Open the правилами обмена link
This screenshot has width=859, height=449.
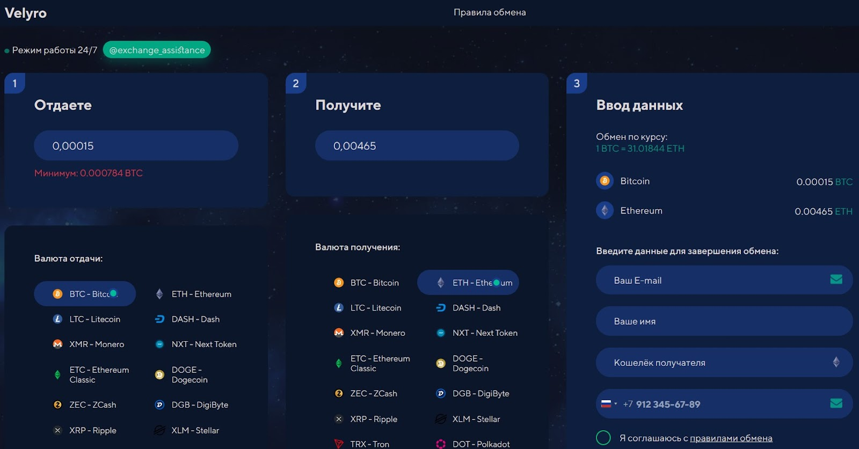pos(731,438)
